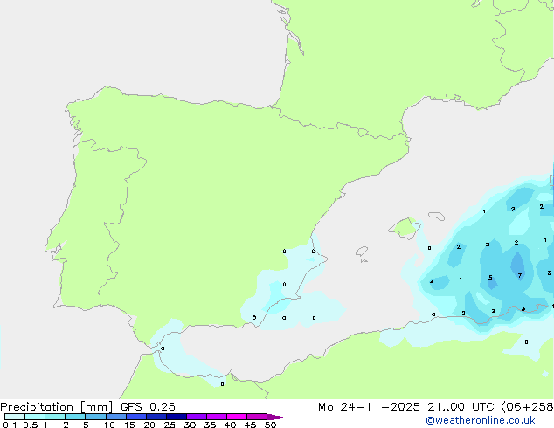Select the 2–5 mm legend swatch
Image resolution: width=554 pixels, height=428 pixels.
75,417
